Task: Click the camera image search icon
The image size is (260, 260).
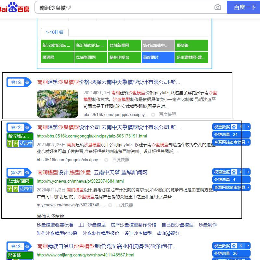Action: click(x=217, y=7)
